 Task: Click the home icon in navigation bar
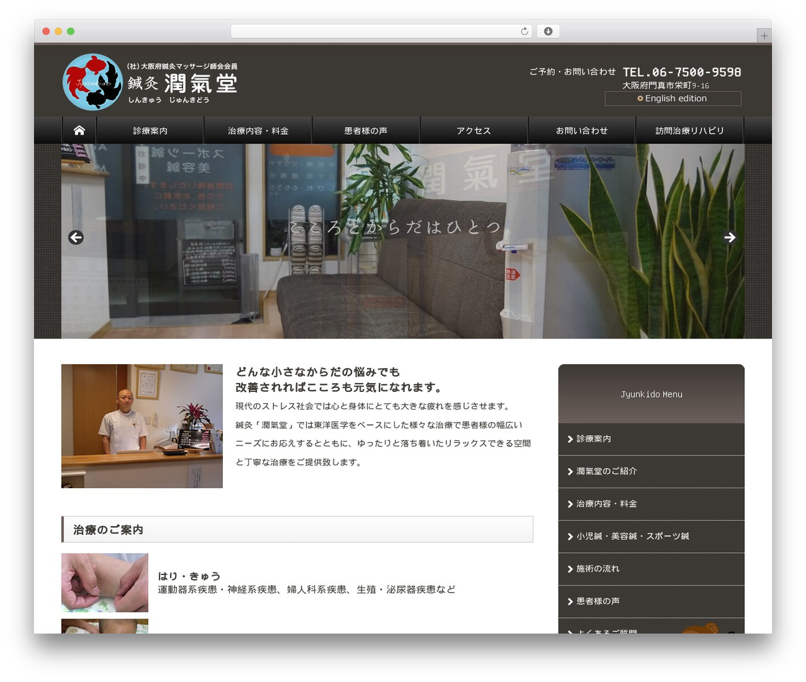[79, 130]
